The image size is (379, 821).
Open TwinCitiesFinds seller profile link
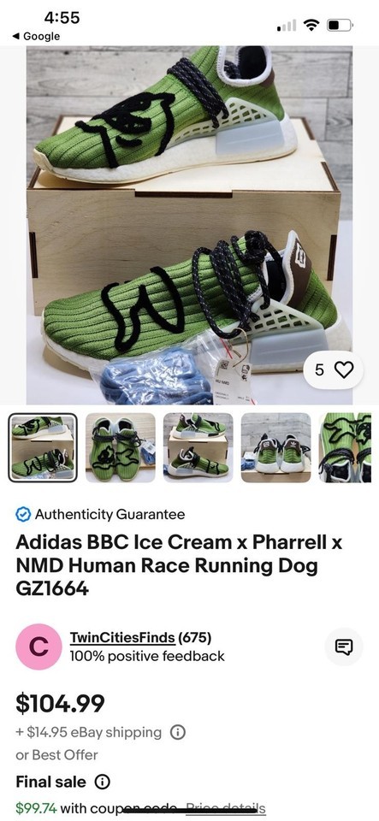coord(122,638)
